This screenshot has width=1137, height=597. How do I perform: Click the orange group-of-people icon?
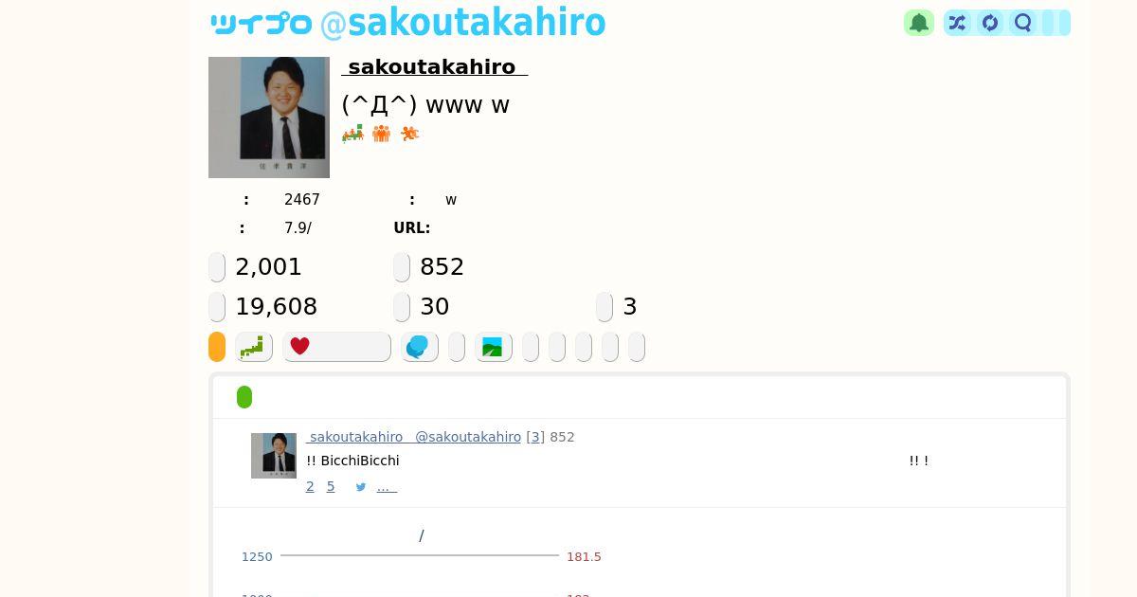click(x=381, y=134)
